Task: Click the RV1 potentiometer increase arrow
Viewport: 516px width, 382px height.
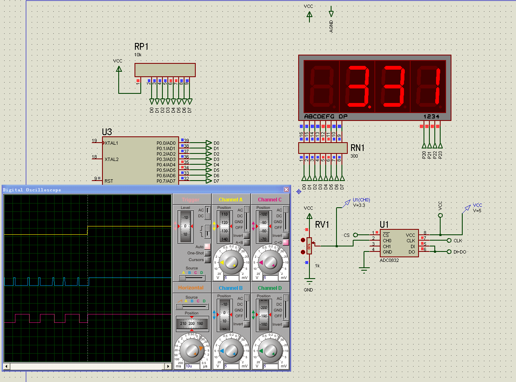Action: tap(303, 240)
